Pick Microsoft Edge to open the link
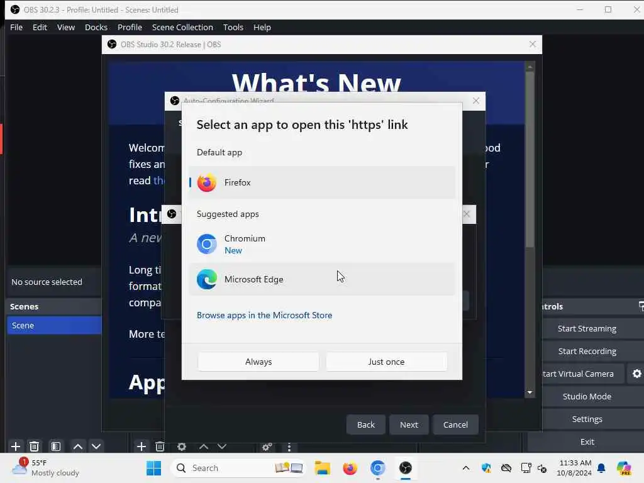The image size is (644, 483). [322, 279]
